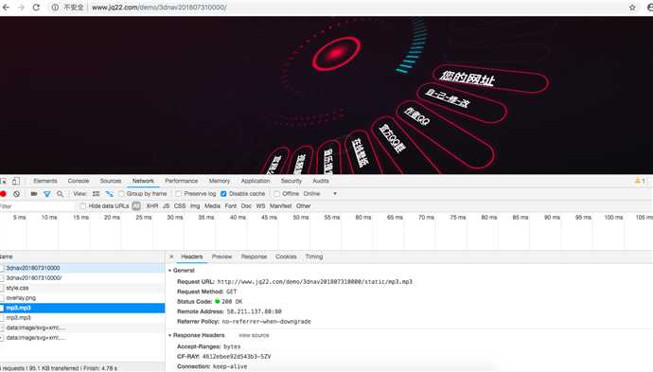This screenshot has width=653, height=372.
Task: Click the Name column header
Action: point(82,257)
